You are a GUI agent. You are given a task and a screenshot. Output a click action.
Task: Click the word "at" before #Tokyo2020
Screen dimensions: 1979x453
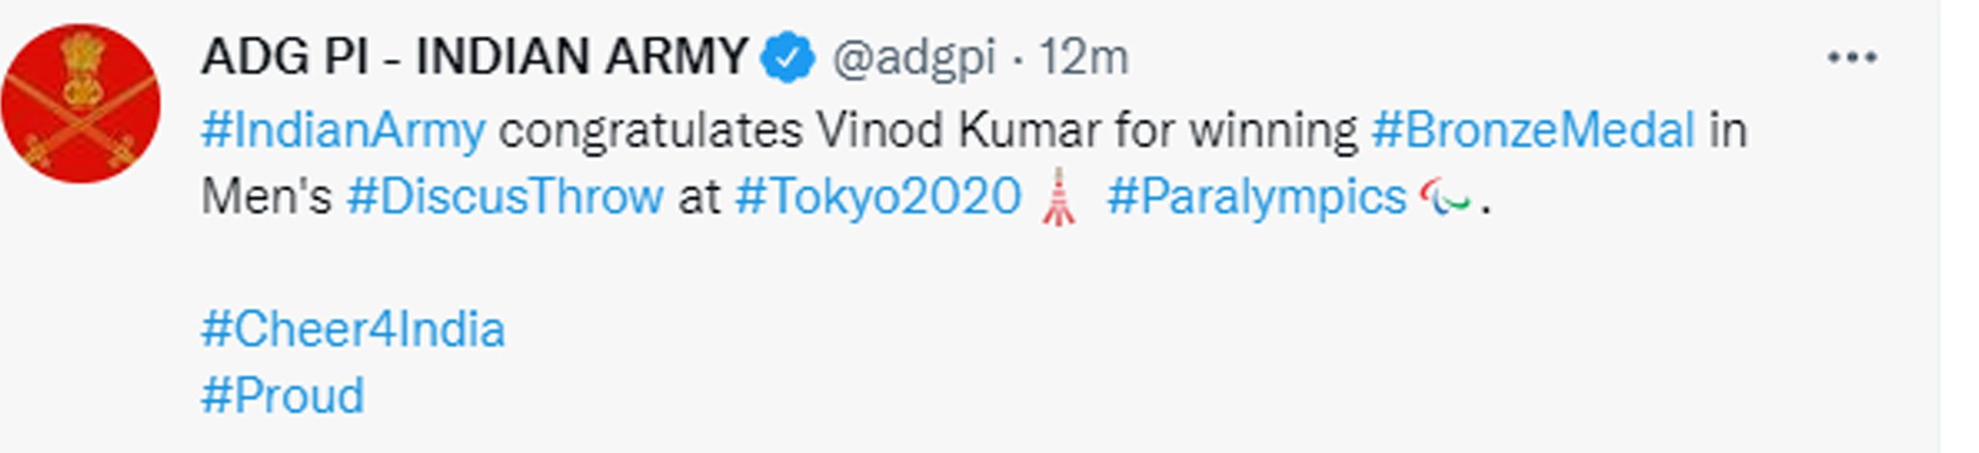click(x=699, y=197)
